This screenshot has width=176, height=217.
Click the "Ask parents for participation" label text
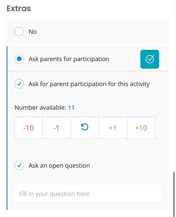point(69,59)
